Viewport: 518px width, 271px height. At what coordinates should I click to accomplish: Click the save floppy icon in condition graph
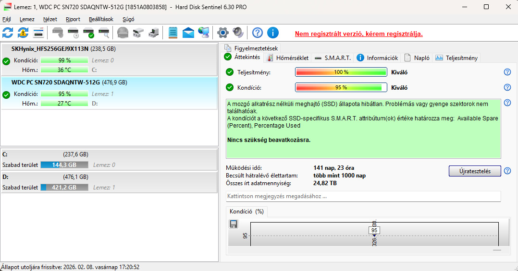click(233, 224)
